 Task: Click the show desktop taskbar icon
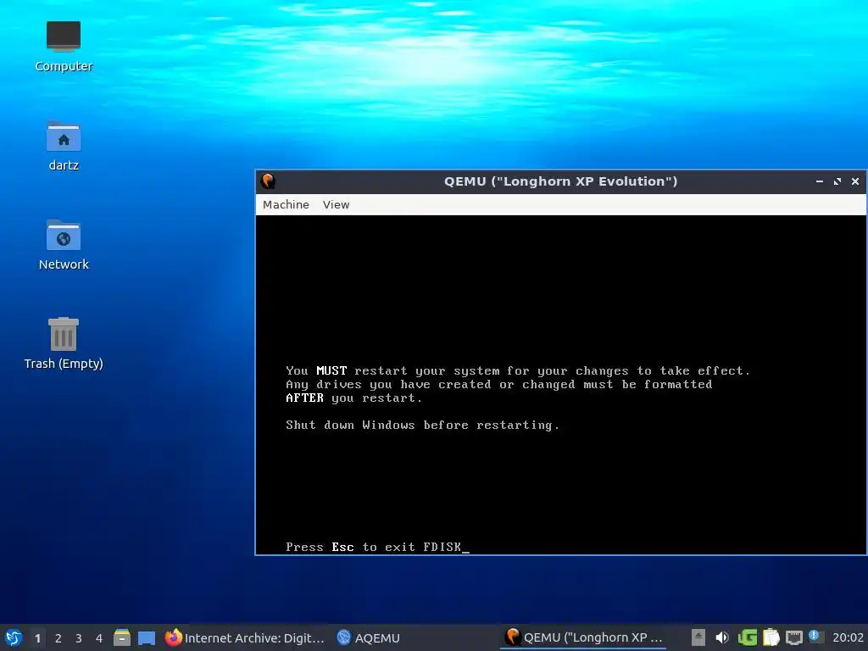pos(146,637)
